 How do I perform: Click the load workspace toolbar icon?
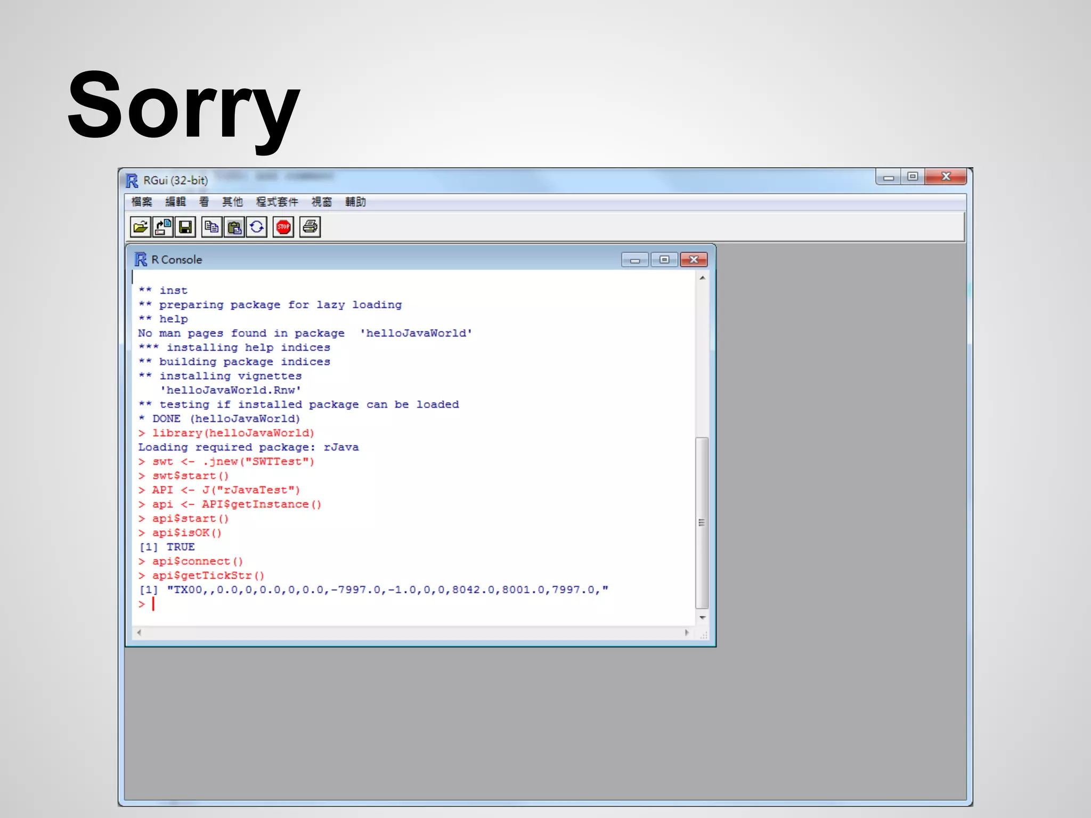(163, 227)
